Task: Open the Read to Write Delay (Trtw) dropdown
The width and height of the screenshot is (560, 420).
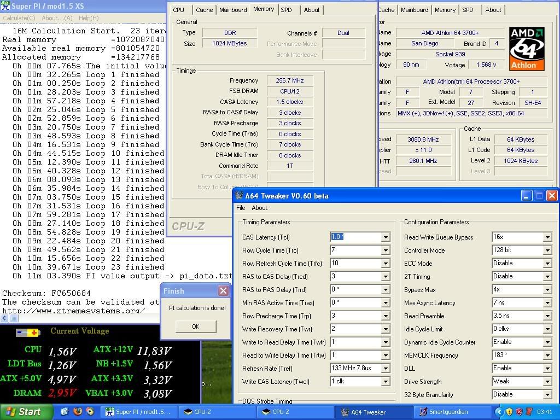Action: pos(386,355)
